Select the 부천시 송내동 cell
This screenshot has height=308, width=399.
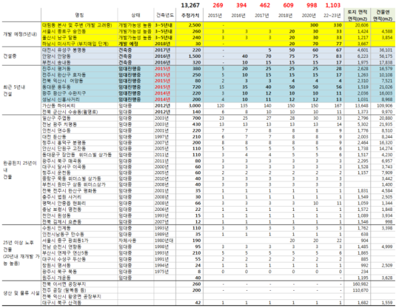point(57,63)
